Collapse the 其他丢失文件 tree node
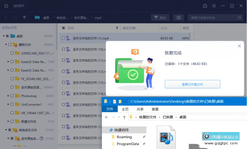Screen dimensions: 247x149 coord(6,130)
